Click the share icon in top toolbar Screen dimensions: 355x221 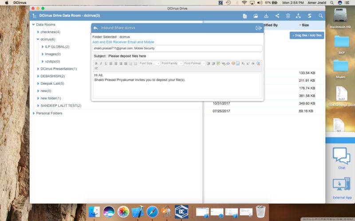(x=277, y=15)
